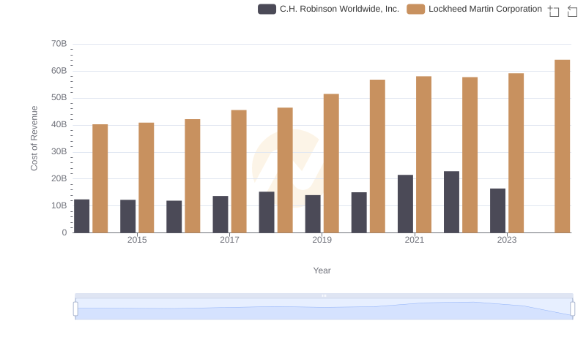This screenshot has height=337, width=586.
Task: Click the zoom-in selection icon
Action: click(554, 11)
